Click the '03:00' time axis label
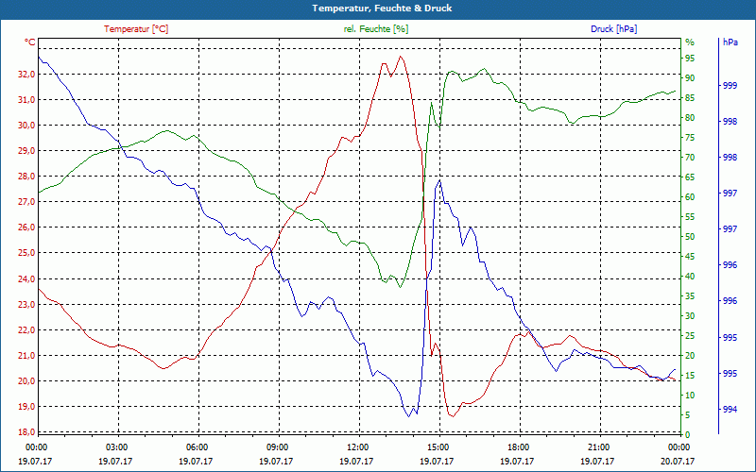756x472 pixels. [115, 447]
